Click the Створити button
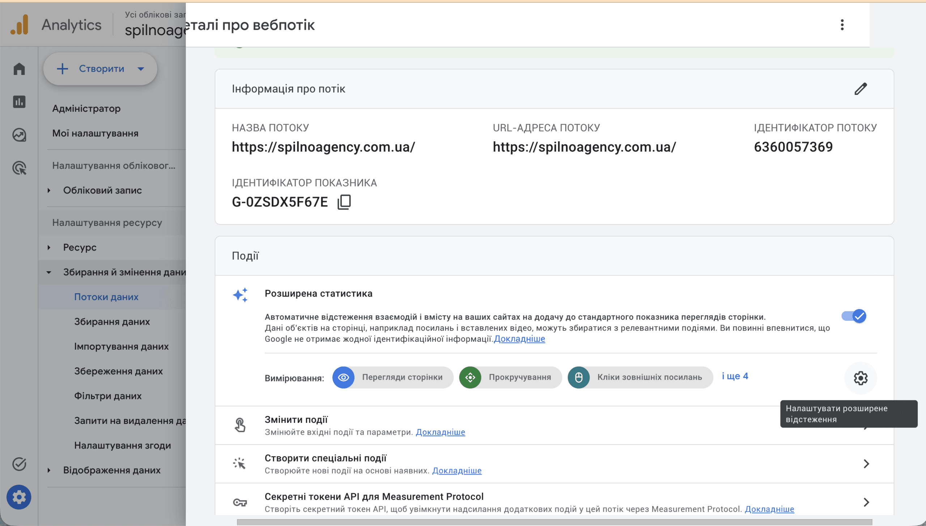Screen dimensions: 926x526 point(100,69)
